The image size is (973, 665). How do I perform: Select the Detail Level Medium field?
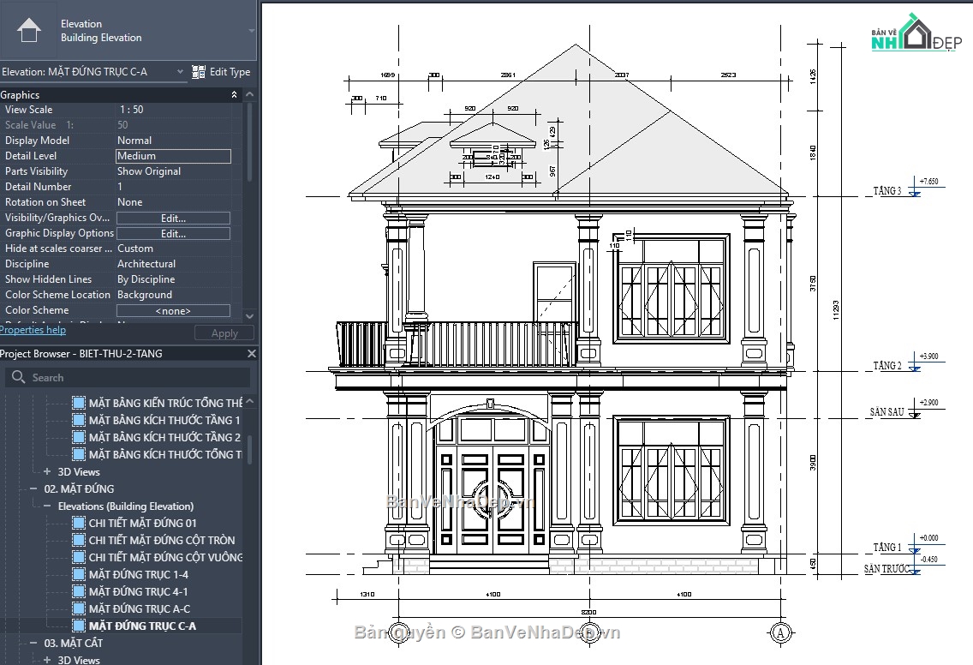click(174, 156)
